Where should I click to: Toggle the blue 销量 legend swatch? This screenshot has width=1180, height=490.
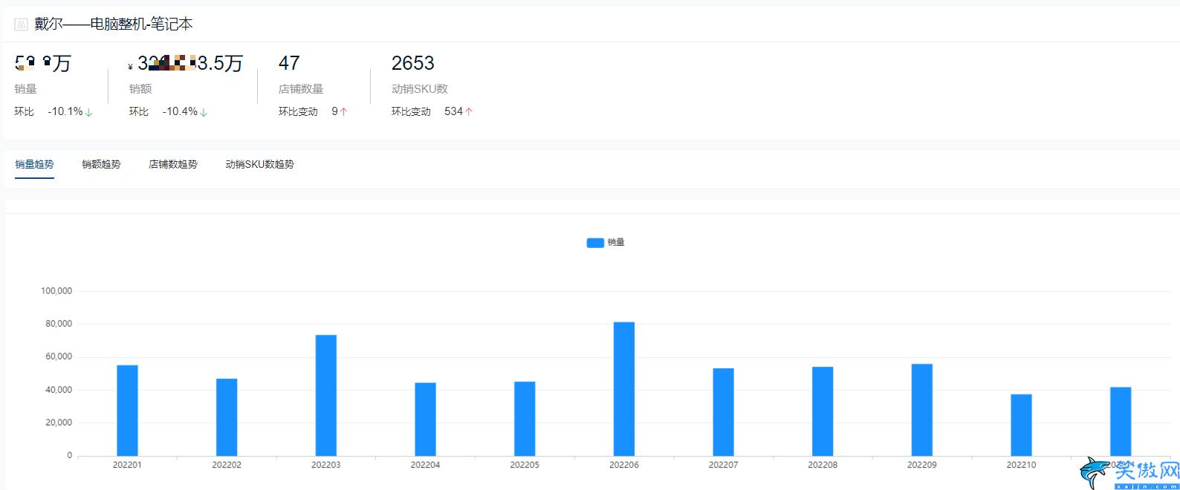(x=595, y=243)
